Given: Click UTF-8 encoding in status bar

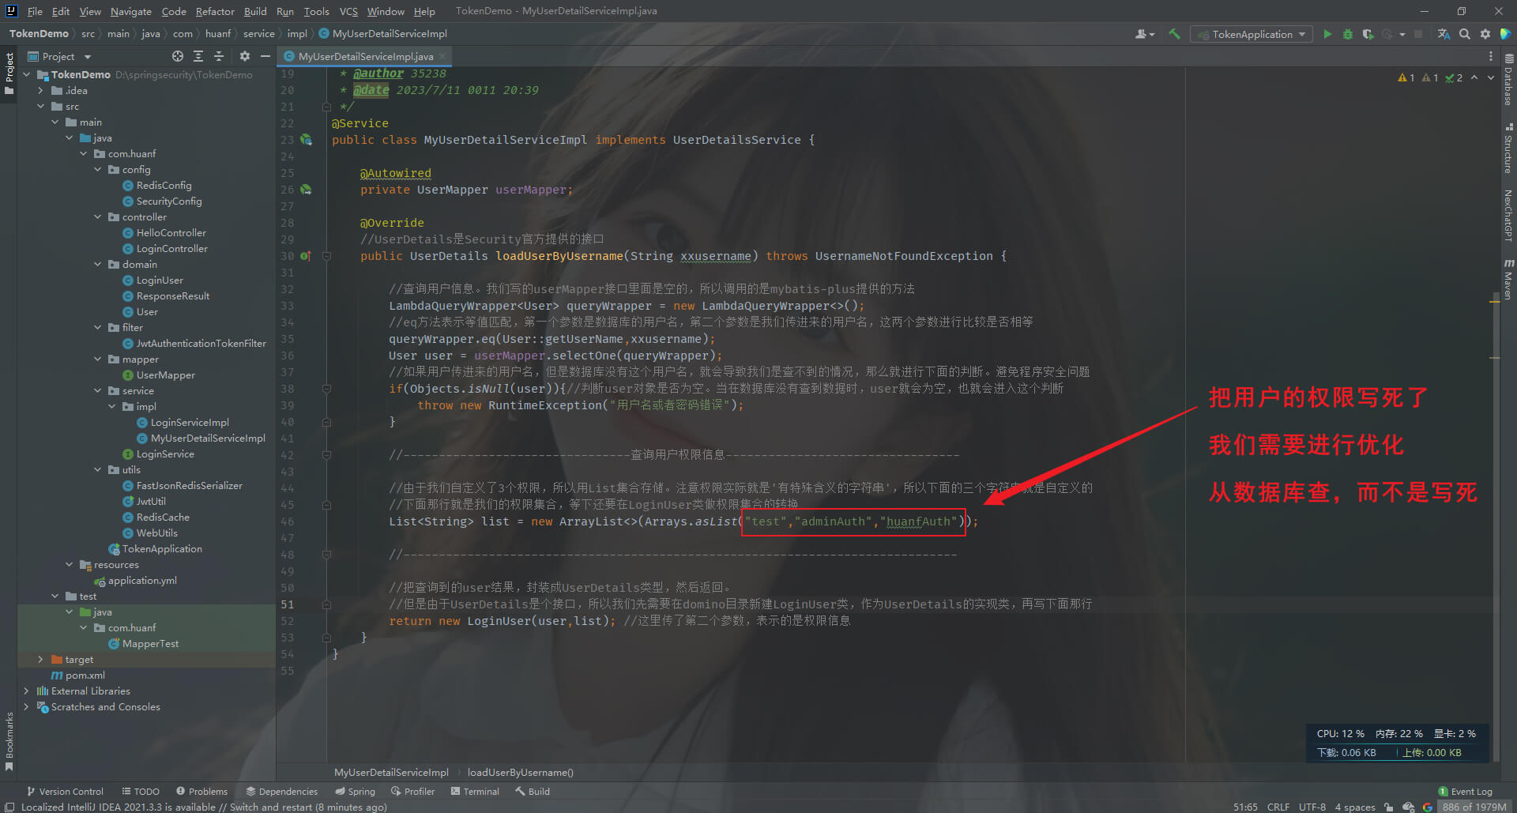Looking at the screenshot, I should (1312, 807).
